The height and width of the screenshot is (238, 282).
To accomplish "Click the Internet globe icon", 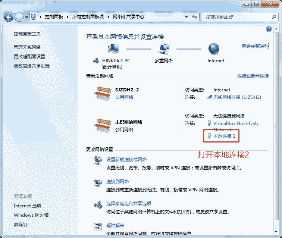I will [214, 49].
